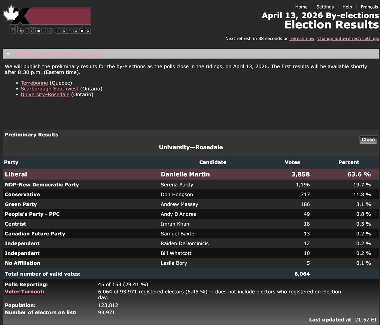Select the Population value 123,812

pos(108,306)
